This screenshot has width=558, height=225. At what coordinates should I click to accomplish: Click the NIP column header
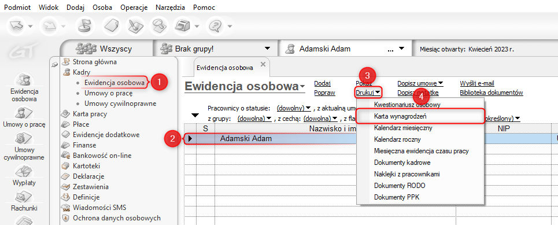[504, 128]
